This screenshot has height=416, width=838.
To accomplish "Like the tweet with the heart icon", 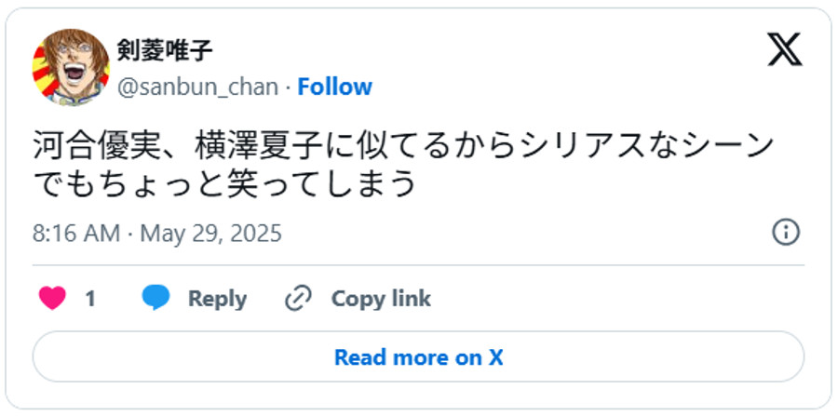I will click(52, 299).
